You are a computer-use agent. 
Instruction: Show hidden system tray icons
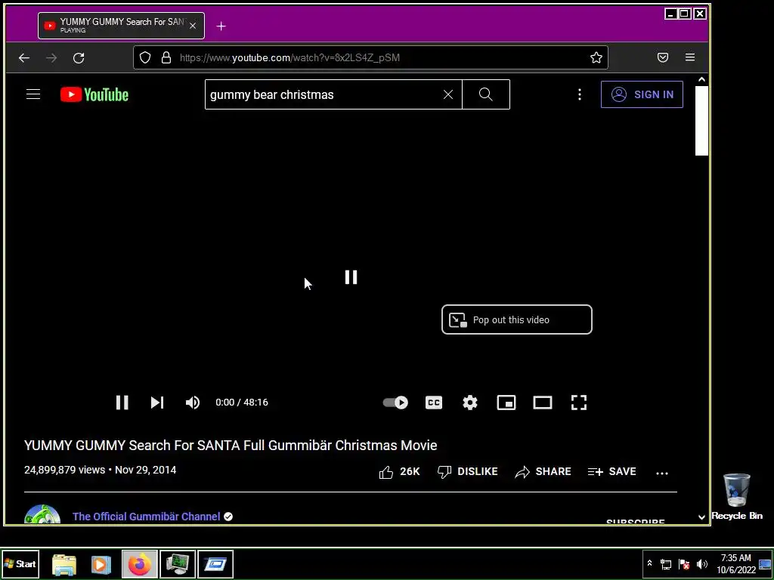pyautogui.click(x=649, y=563)
